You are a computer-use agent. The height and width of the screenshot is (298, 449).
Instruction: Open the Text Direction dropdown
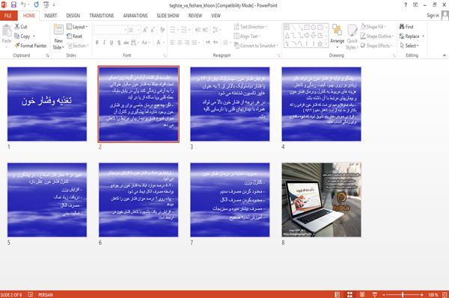point(251,27)
